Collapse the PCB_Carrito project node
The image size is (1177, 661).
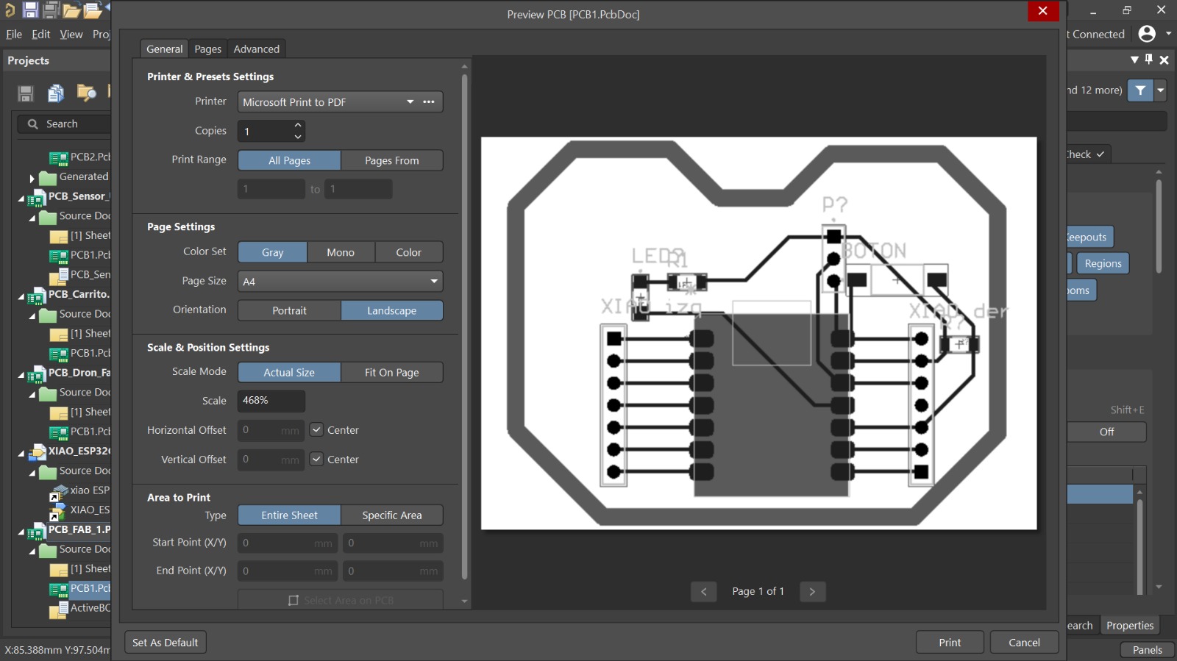[x=21, y=296]
